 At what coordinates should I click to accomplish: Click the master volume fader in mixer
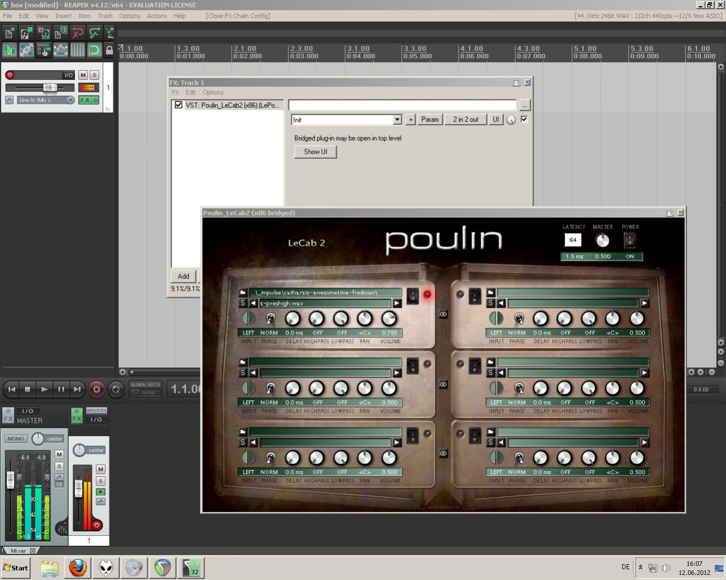[x=10, y=480]
